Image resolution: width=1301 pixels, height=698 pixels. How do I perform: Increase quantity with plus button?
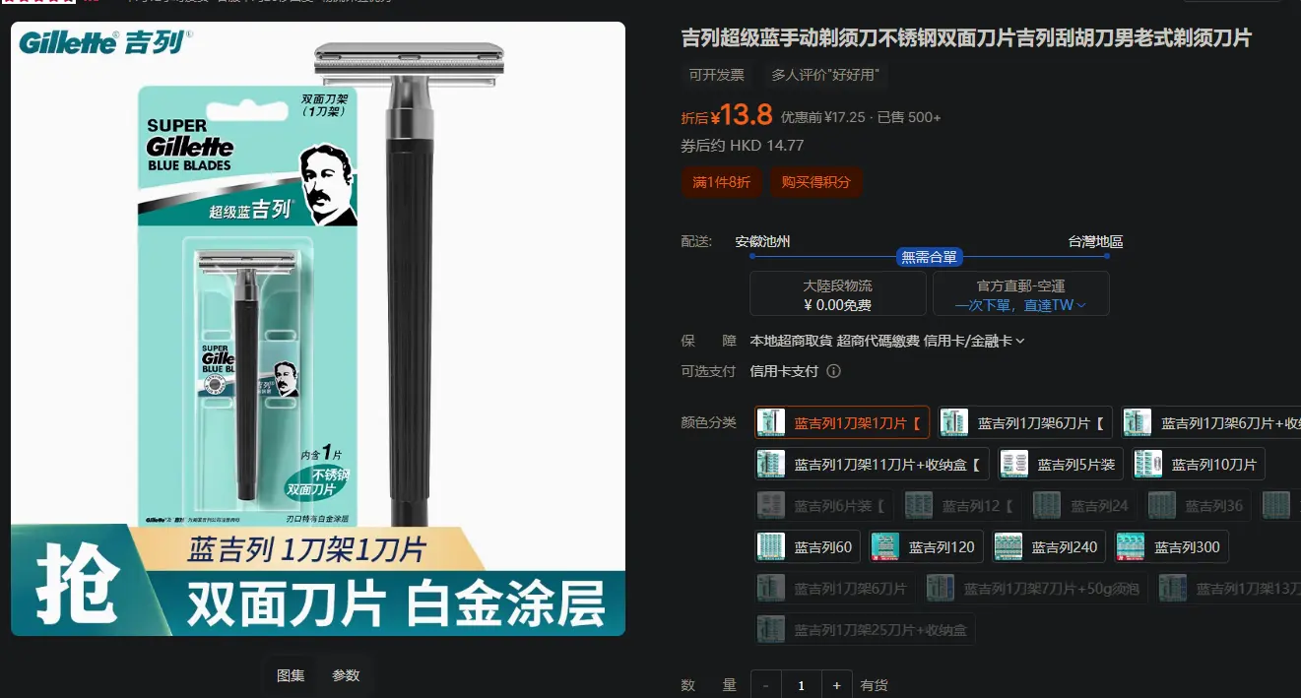click(836, 685)
